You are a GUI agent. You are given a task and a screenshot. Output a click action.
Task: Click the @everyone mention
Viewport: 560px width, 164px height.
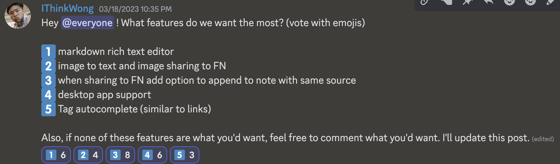point(87,23)
